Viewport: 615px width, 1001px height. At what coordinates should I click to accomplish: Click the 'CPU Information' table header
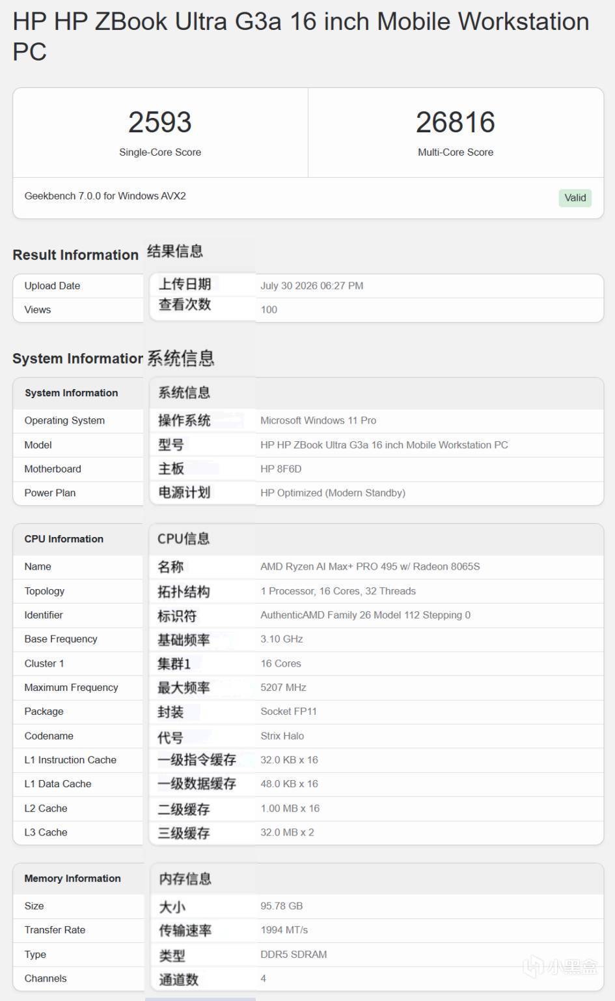coord(64,539)
